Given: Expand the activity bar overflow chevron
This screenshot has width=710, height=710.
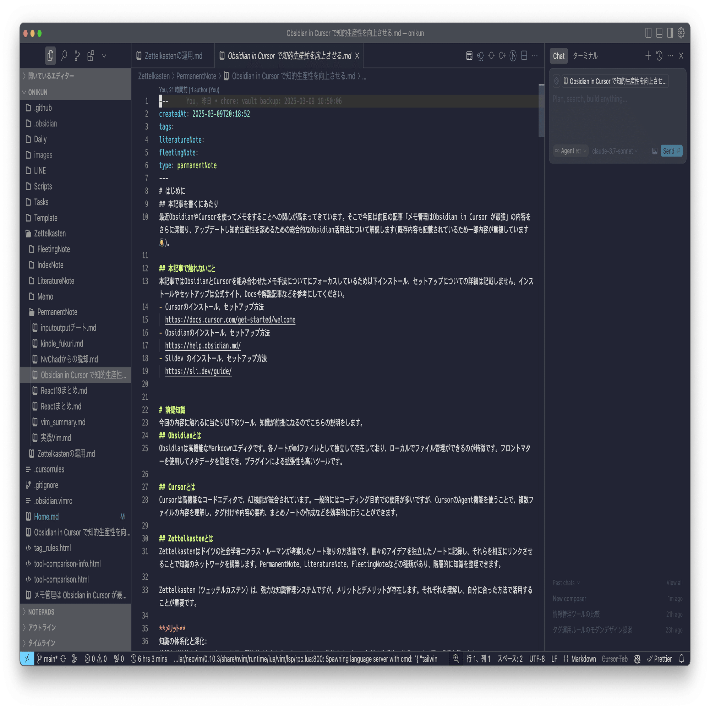Looking at the screenshot, I should click(104, 56).
